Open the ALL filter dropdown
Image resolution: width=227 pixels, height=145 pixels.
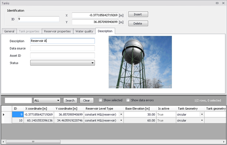click(47, 100)
